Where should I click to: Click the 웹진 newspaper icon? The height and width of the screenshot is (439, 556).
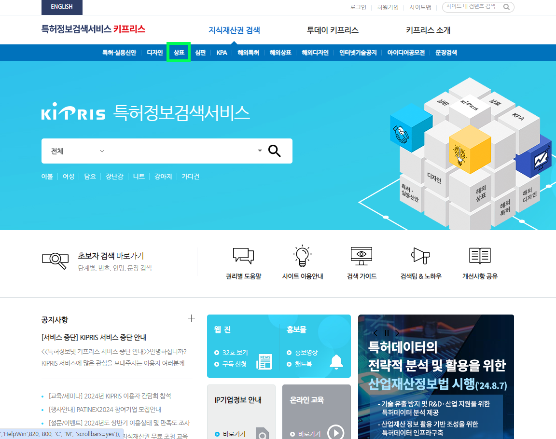264,362
